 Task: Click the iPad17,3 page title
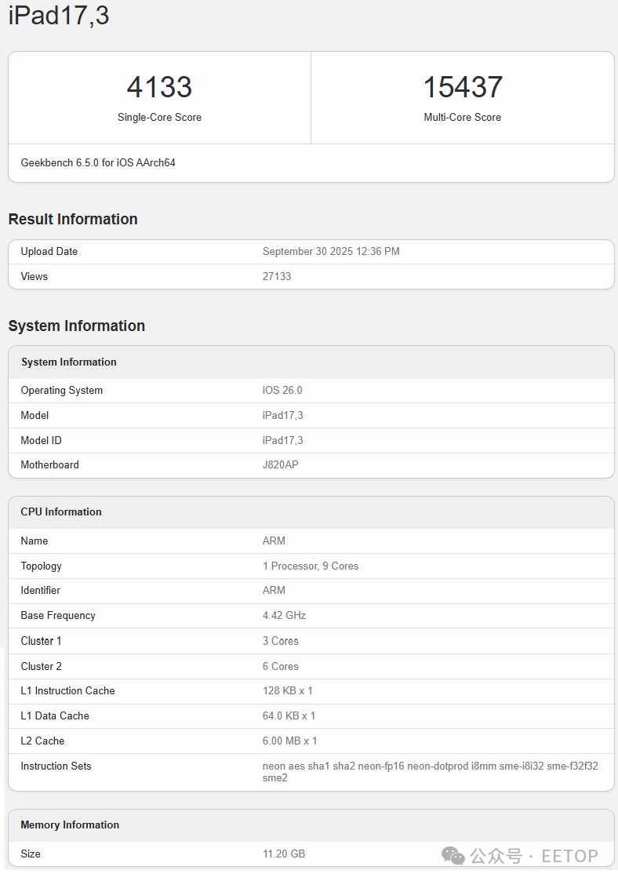click(x=59, y=15)
